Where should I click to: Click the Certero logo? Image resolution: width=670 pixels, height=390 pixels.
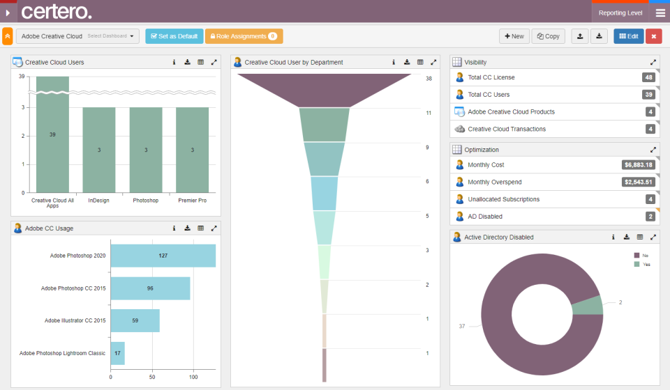57,12
